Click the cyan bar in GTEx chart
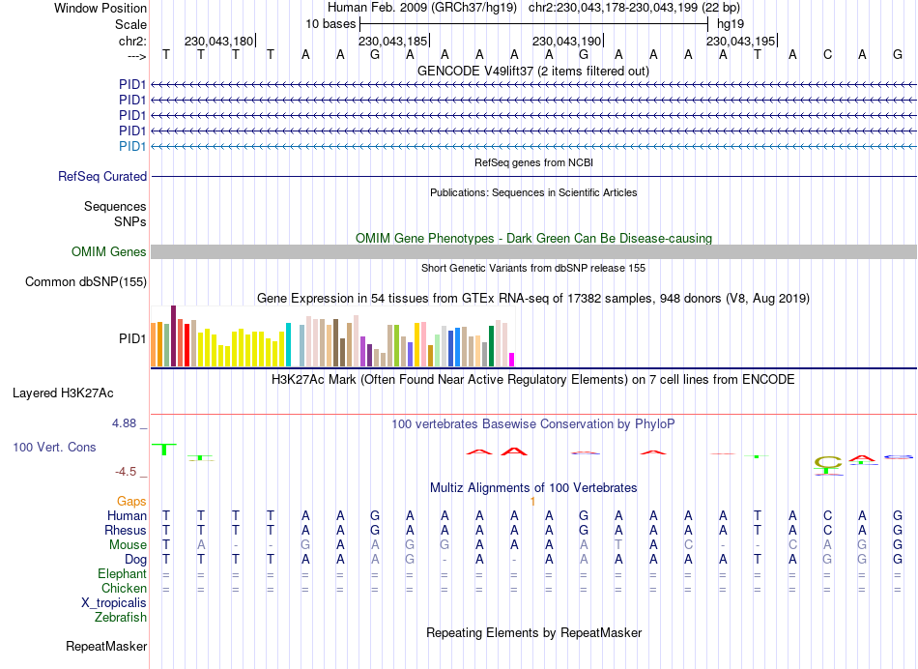Image resolution: width=918 pixels, height=669 pixels. pyautogui.click(x=288, y=345)
